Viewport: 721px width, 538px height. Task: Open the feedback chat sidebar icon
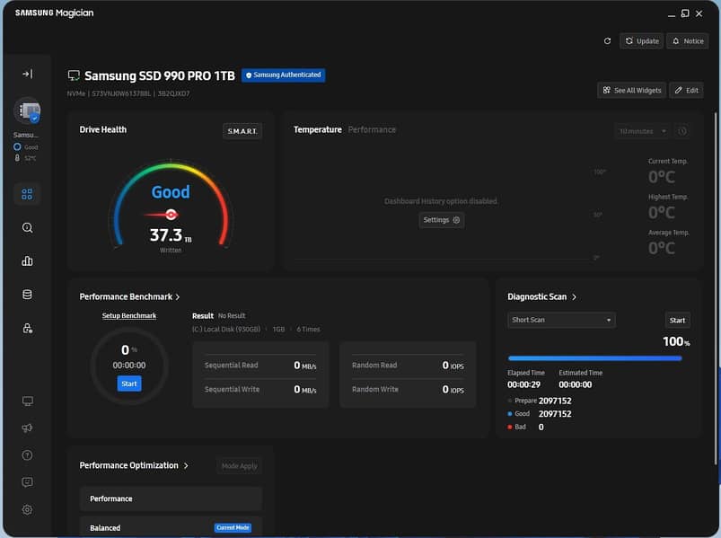click(x=27, y=482)
